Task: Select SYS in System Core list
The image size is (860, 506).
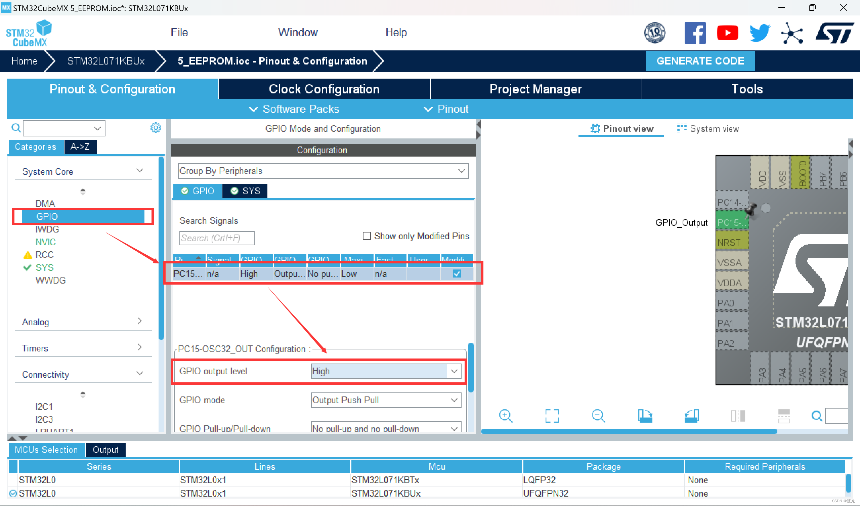Action: point(45,267)
